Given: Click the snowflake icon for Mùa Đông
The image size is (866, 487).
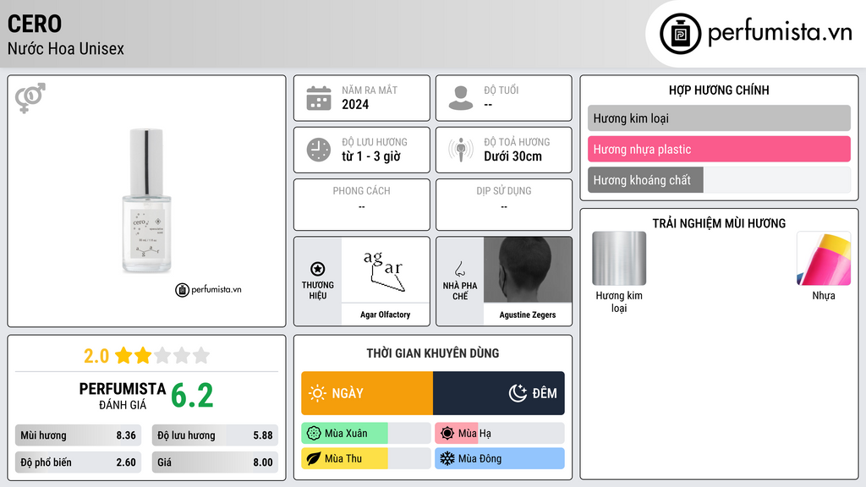Looking at the screenshot, I should click(x=447, y=458).
